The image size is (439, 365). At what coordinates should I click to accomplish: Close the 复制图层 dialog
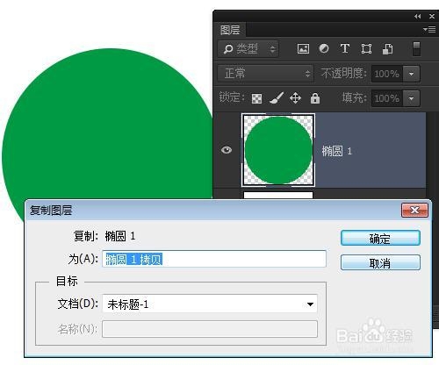414,210
